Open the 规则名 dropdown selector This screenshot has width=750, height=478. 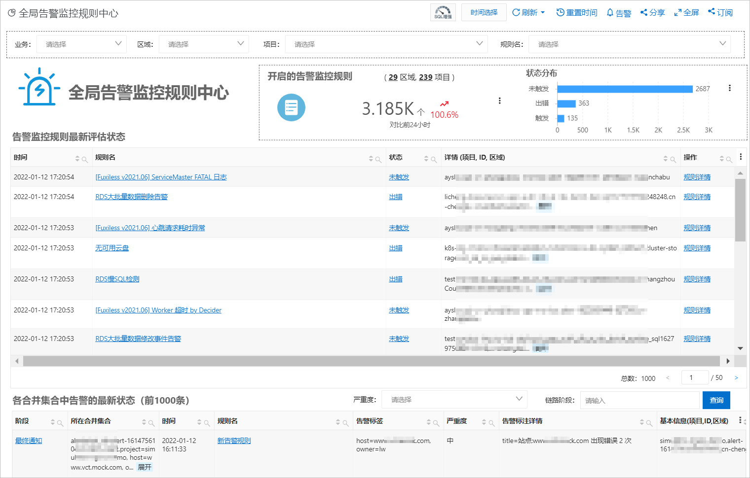click(630, 44)
